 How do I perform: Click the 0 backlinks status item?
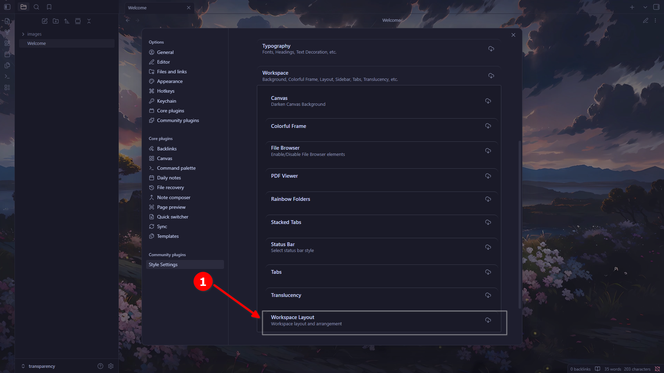tap(580, 369)
